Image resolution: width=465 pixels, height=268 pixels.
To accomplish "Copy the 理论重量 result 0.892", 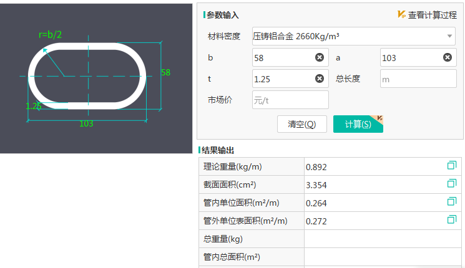I will [452, 165].
